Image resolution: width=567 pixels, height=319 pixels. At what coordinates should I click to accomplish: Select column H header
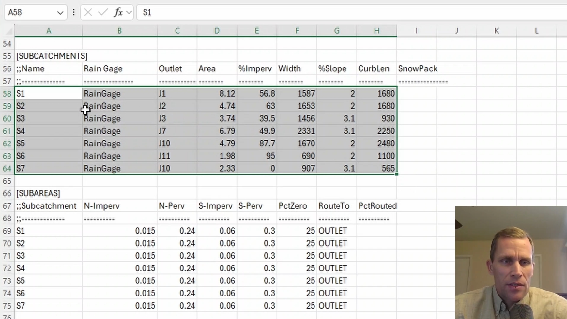point(377,31)
